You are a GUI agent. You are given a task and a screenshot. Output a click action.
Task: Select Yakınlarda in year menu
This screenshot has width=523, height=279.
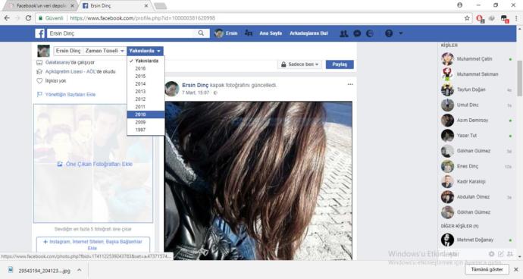146,61
